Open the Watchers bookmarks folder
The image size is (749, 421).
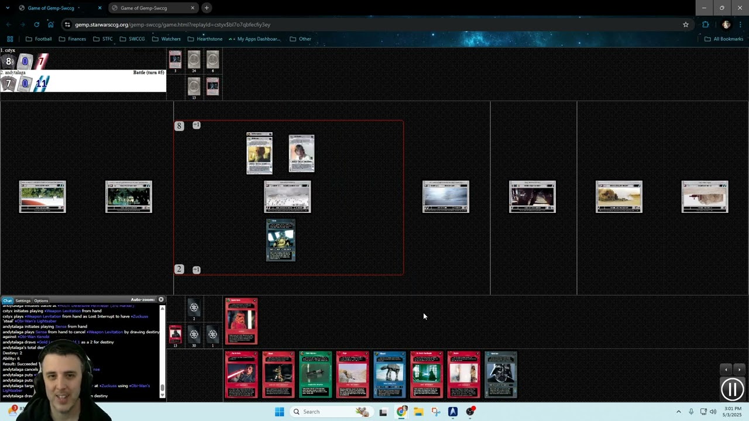[x=166, y=39]
